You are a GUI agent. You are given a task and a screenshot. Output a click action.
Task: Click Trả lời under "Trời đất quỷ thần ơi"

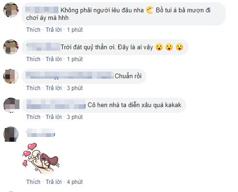tap(54, 59)
